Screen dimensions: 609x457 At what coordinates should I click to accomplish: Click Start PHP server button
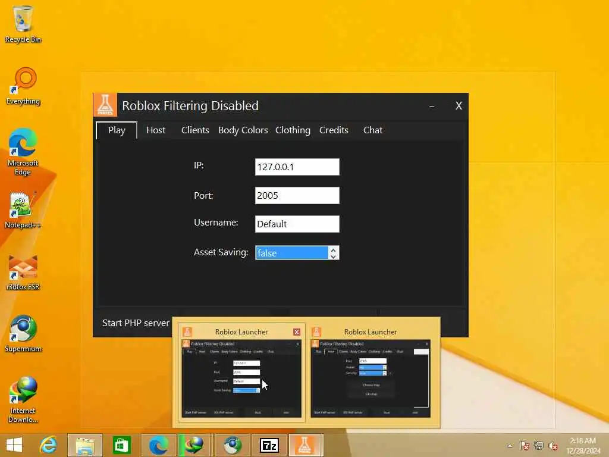pos(136,323)
